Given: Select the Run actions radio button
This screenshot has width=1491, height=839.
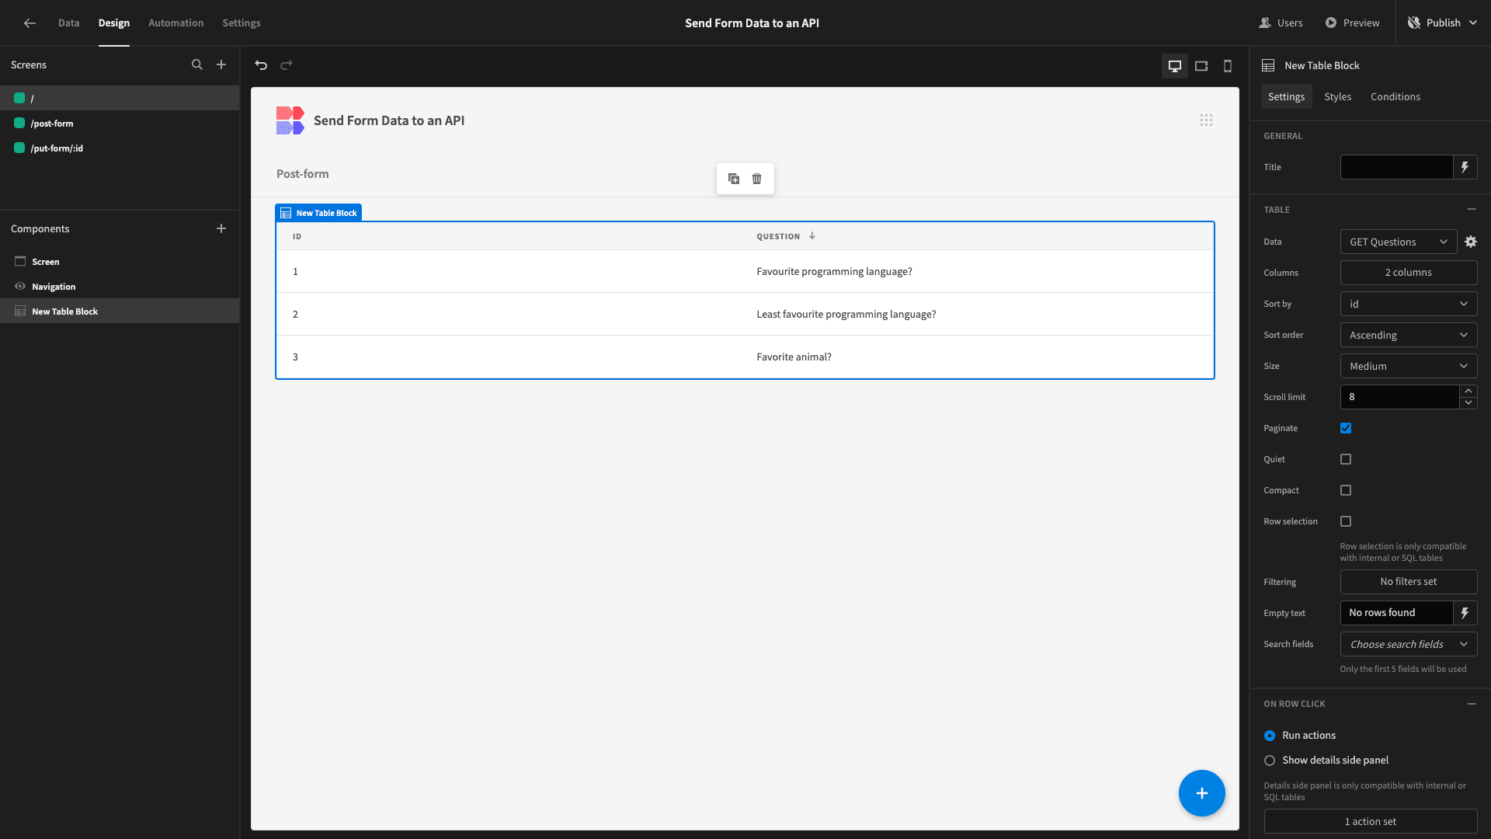Looking at the screenshot, I should point(1270,736).
